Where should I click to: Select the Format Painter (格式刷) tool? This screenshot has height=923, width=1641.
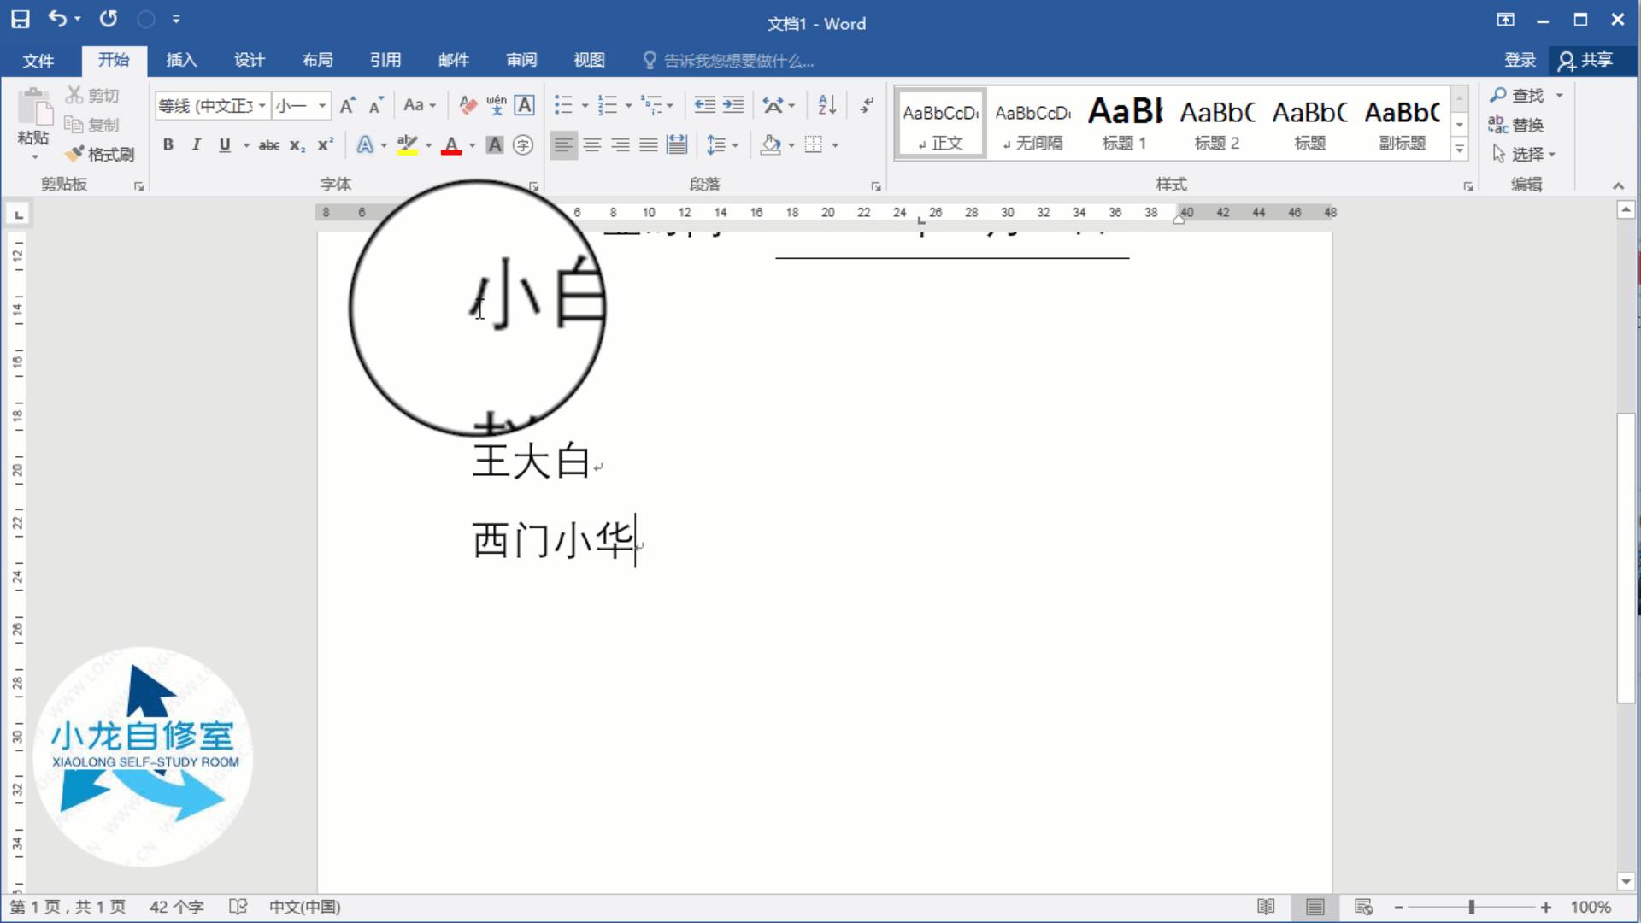[x=99, y=156]
